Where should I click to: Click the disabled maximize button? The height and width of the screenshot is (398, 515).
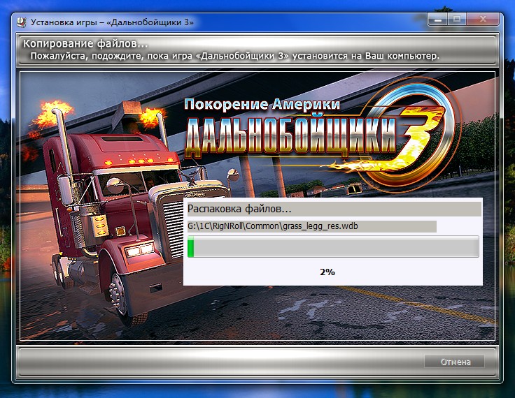click(x=456, y=20)
